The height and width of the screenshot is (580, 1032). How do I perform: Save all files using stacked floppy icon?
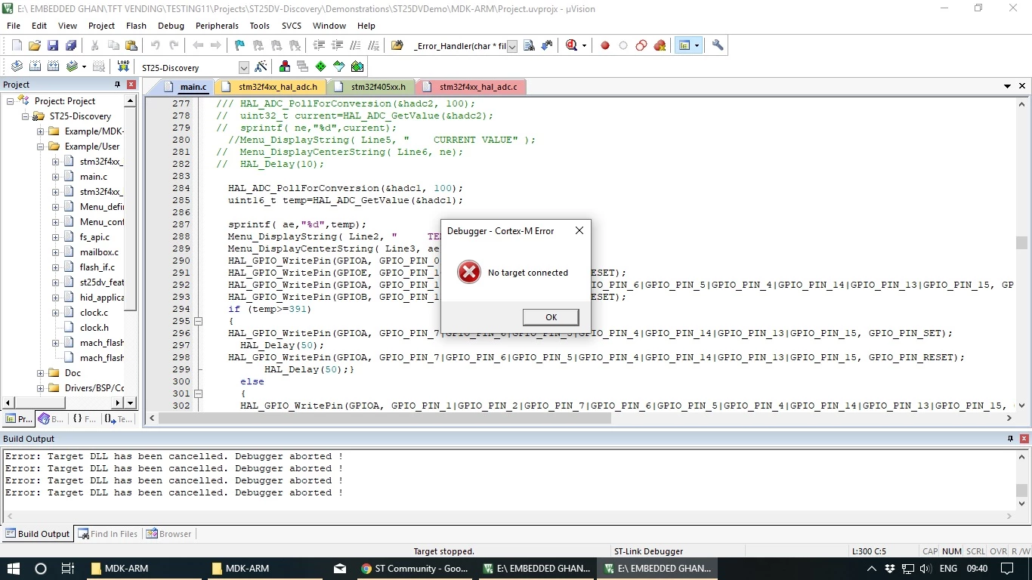coord(70,45)
